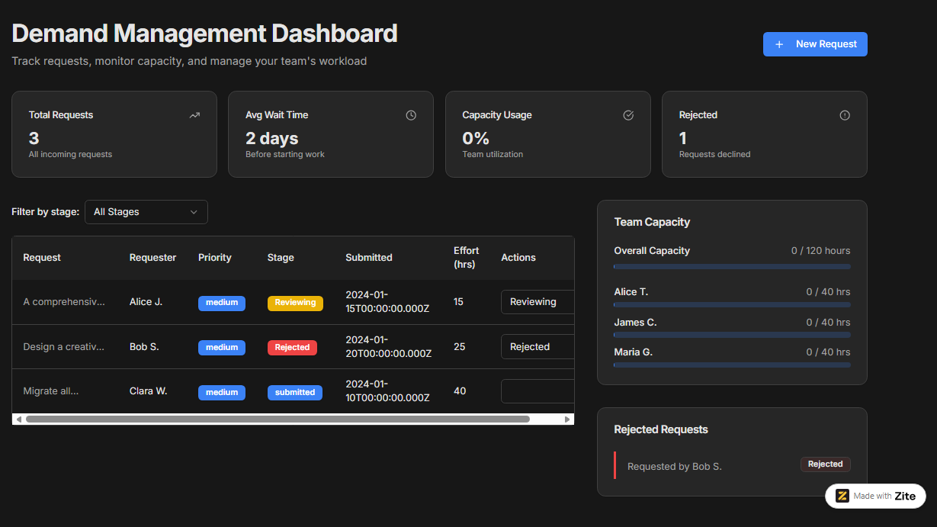Viewport: 937px width, 527px height.
Task: Click the clock icon in Avg Wait Time card
Action: coord(411,115)
